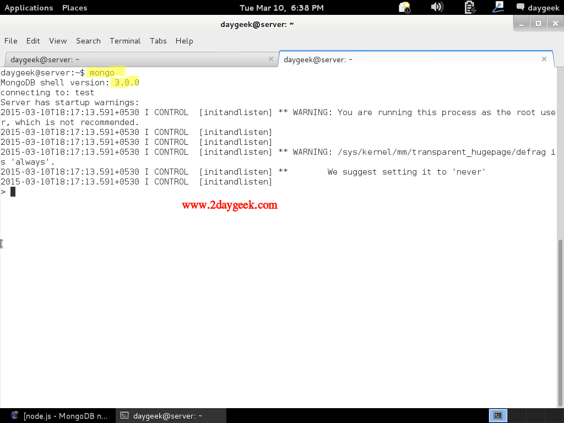
Task: Click the network connection tray icon
Action: pos(498,7)
